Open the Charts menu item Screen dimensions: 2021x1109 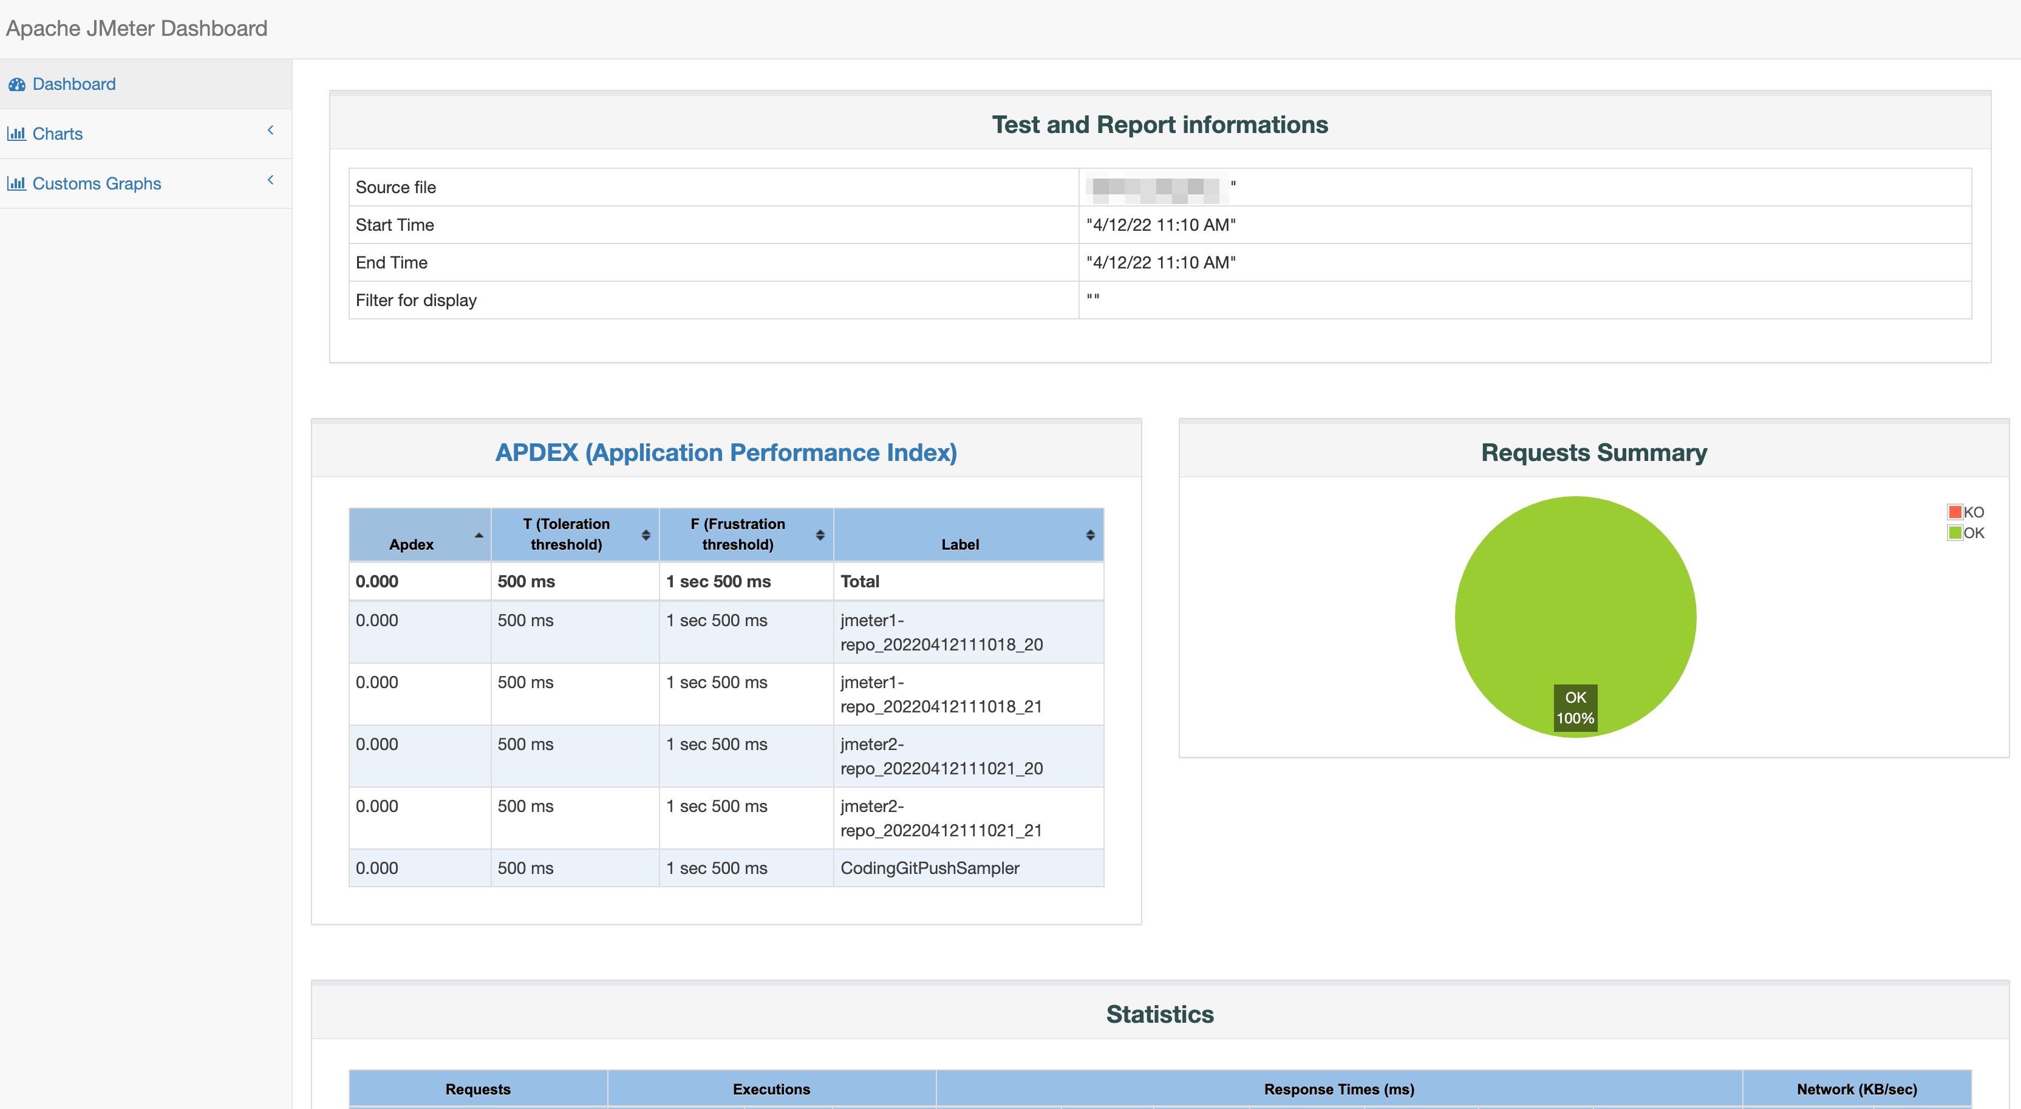pyautogui.click(x=57, y=134)
